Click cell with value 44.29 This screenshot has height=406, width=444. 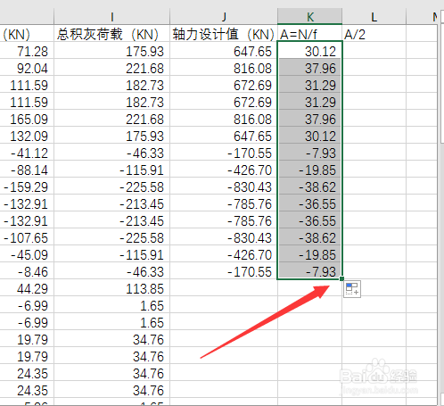click(x=27, y=287)
